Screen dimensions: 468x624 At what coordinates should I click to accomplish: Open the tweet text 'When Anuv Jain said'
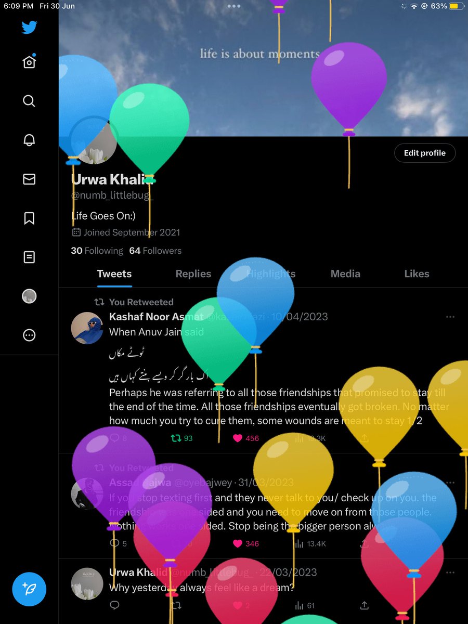[x=157, y=332]
